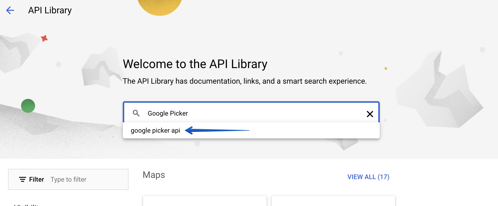Click the search field's blue border area

[x=251, y=102]
